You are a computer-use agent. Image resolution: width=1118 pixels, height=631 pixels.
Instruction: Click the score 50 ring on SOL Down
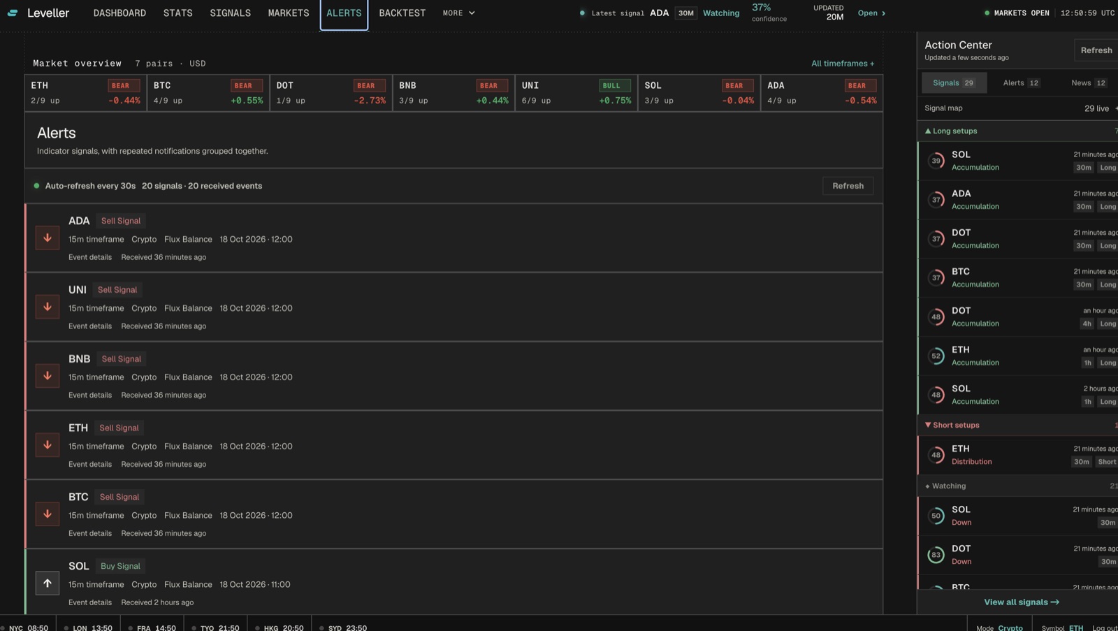[x=936, y=516]
